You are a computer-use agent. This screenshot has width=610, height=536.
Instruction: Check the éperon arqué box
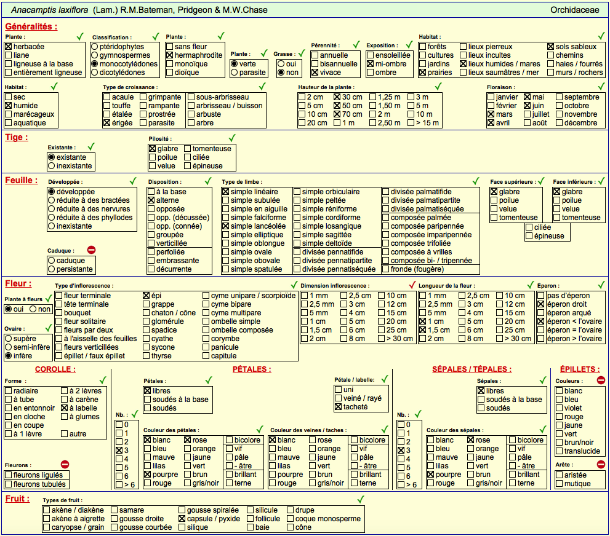click(541, 313)
